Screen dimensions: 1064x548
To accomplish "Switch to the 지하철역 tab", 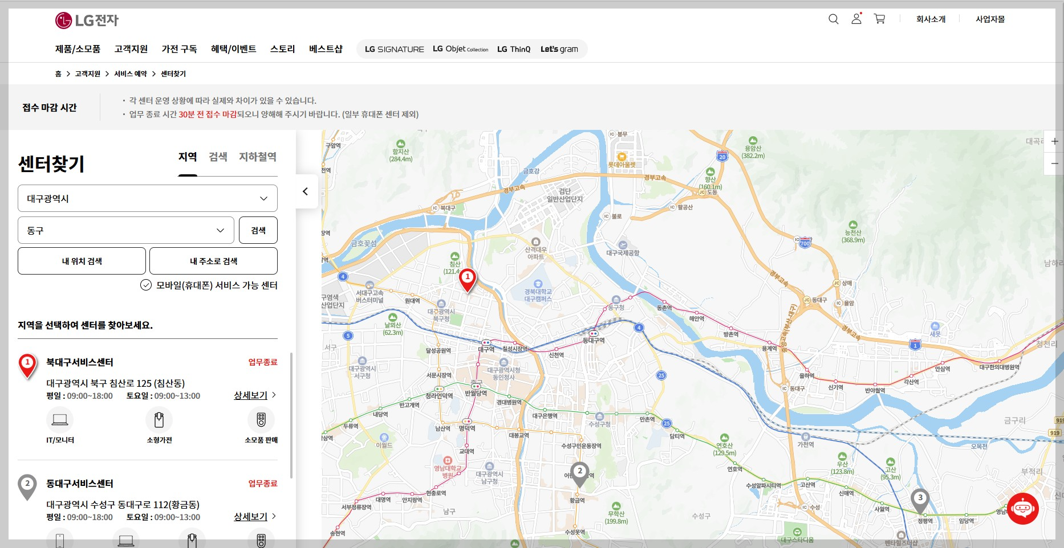I will pos(258,157).
